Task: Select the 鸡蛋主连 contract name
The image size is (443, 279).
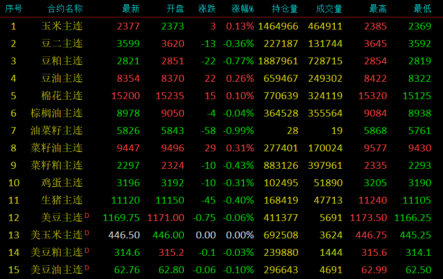Action: tap(62, 183)
